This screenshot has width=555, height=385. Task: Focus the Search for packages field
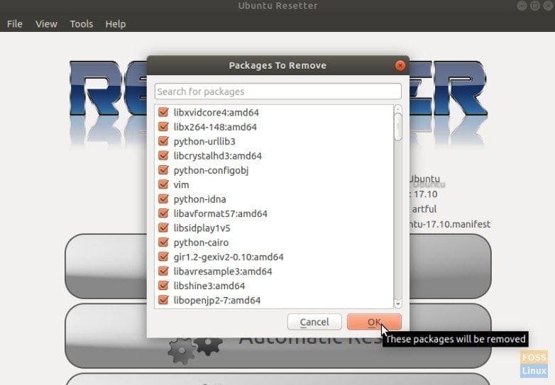click(x=277, y=91)
